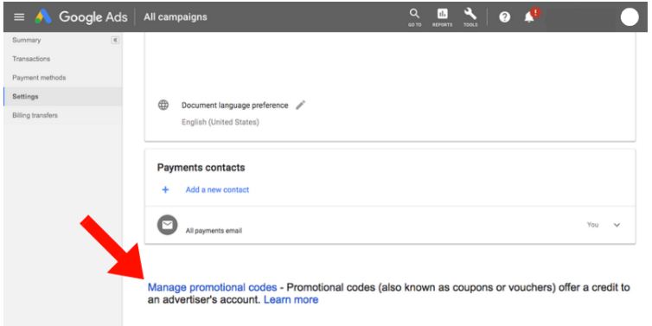Screen dimensions: 652x326
Task: Collapse the sidebar with the arrow icon
Action: [115, 41]
